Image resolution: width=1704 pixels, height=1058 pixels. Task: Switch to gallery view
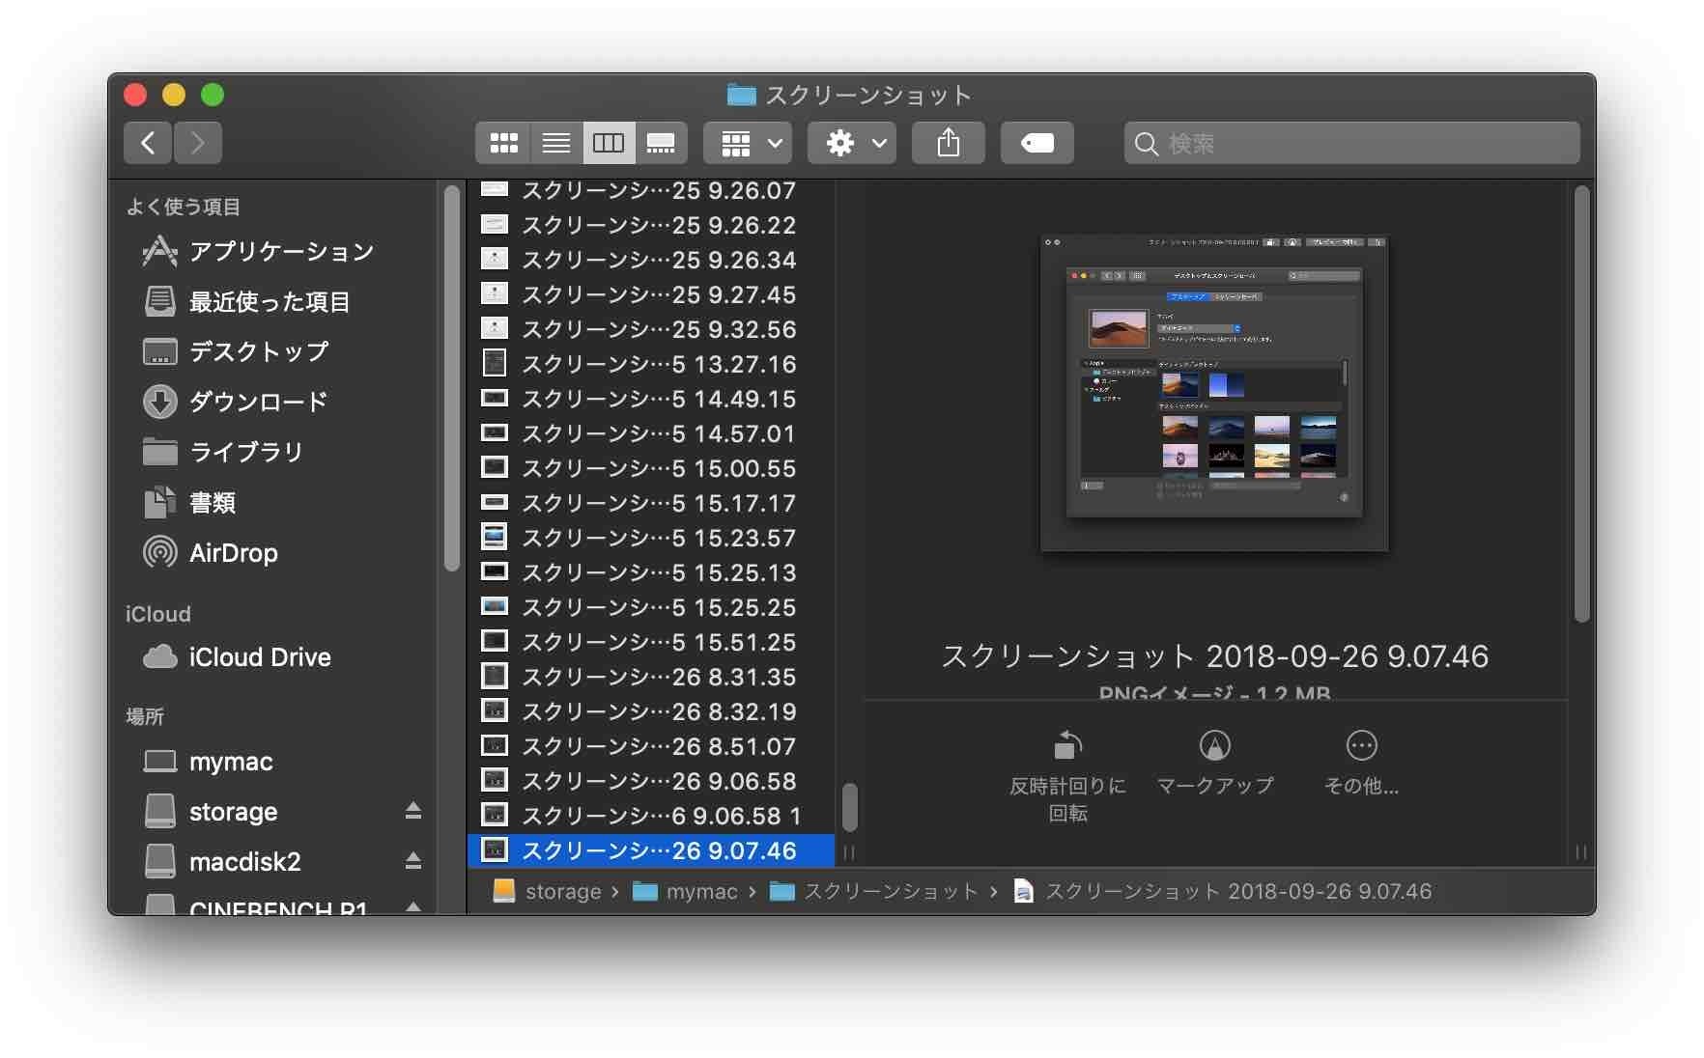click(x=661, y=143)
